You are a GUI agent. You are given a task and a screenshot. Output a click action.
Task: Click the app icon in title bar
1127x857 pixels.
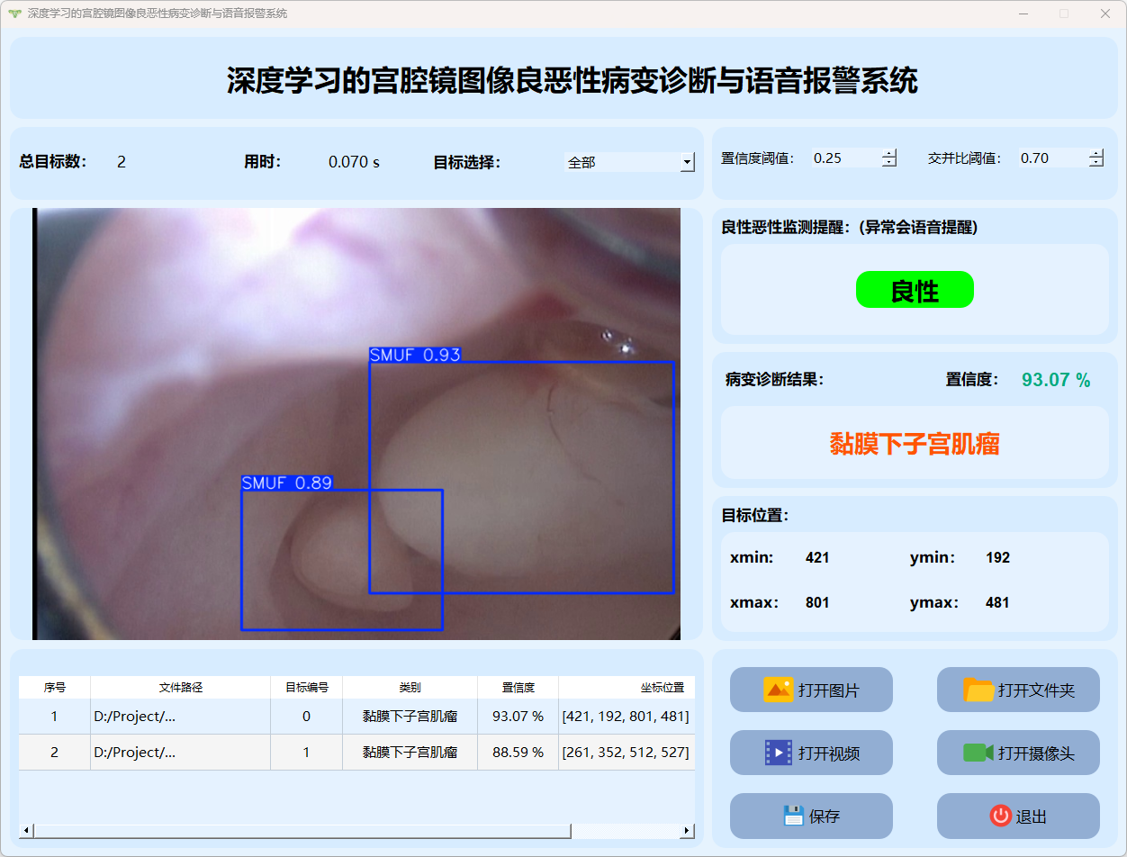point(14,14)
